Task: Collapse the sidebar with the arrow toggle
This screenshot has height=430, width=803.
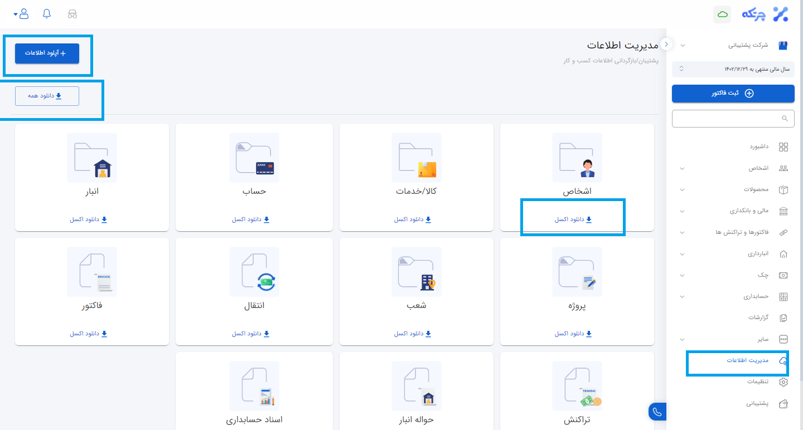Action: pyautogui.click(x=667, y=44)
